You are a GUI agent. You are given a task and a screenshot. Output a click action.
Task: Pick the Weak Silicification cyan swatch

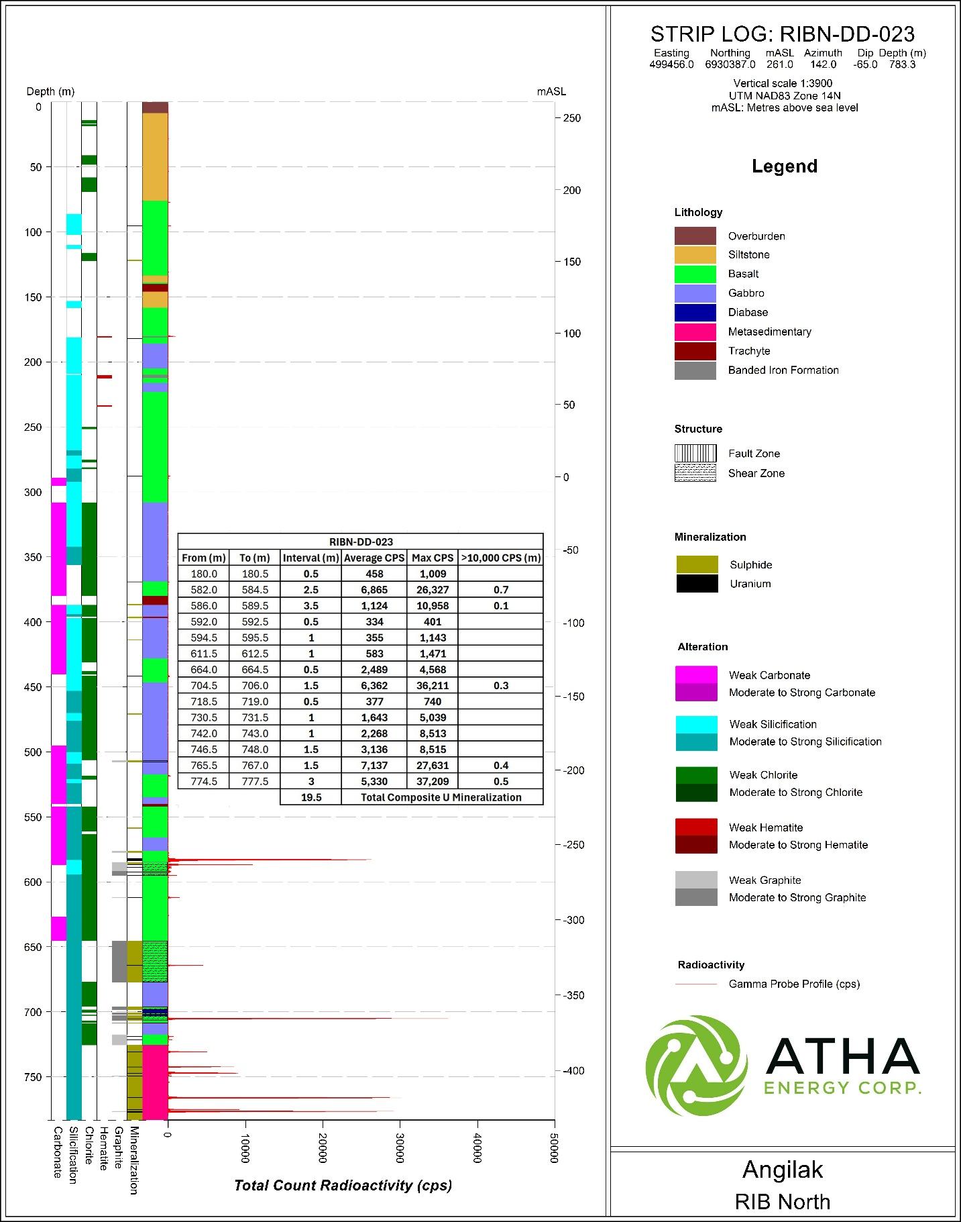point(696,724)
